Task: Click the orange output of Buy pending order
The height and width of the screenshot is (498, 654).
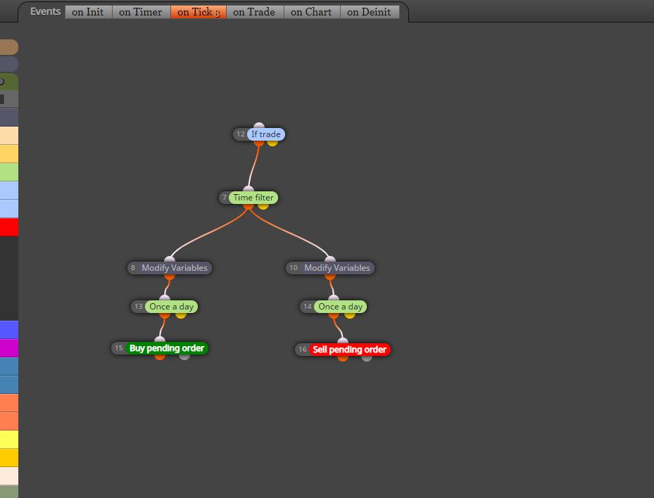Action: (x=160, y=357)
